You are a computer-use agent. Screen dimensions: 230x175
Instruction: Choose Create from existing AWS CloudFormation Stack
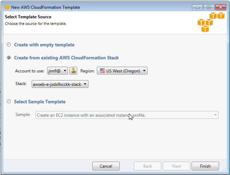[x=9, y=58]
